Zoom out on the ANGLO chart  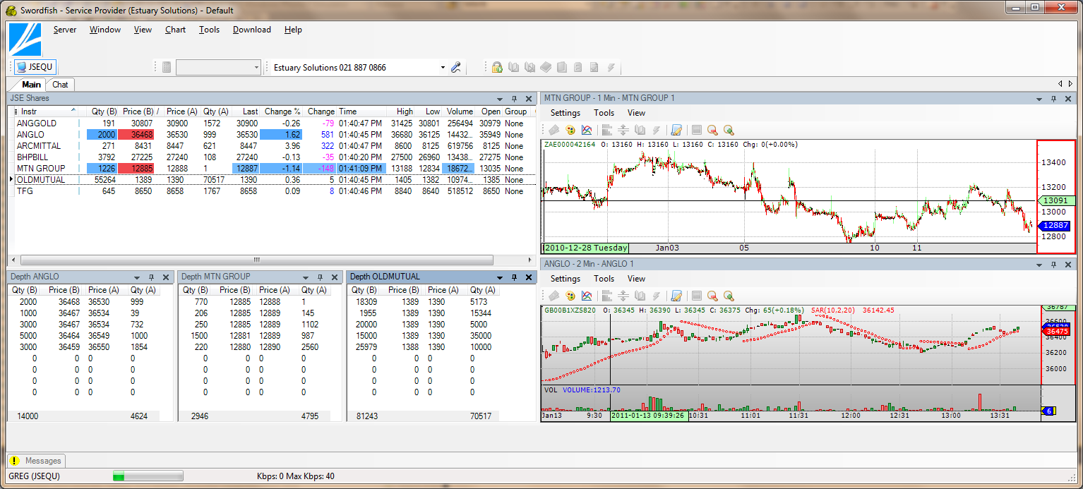point(712,296)
